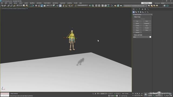Toggle Percent Snap

tap(69, 6)
